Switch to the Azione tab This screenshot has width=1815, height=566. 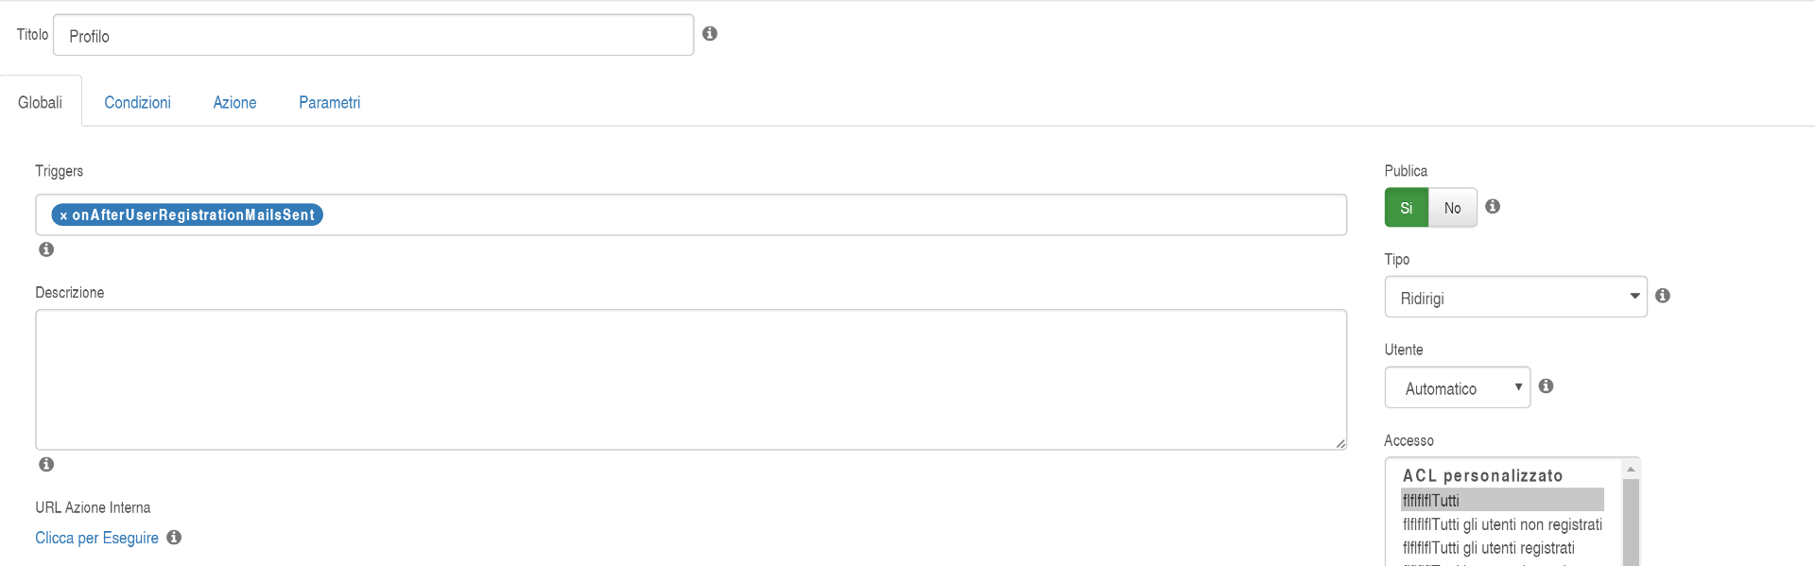[x=234, y=102]
